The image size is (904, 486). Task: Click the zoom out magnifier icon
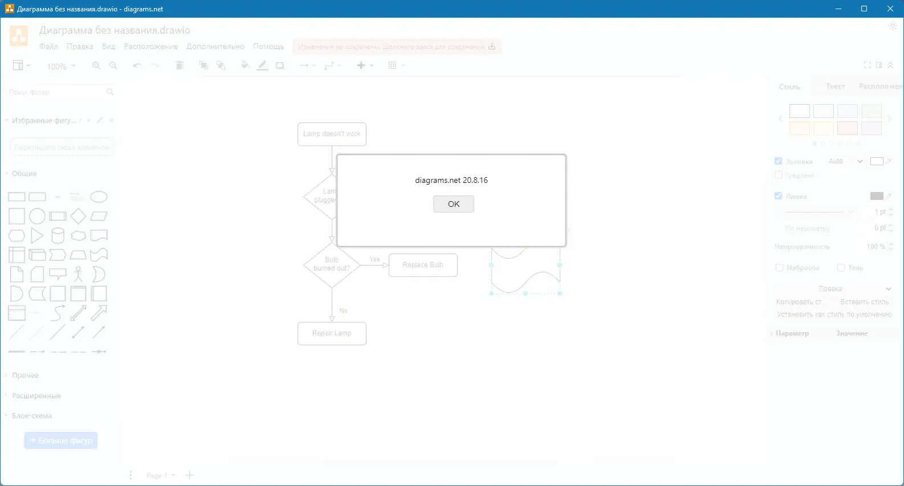pos(113,66)
